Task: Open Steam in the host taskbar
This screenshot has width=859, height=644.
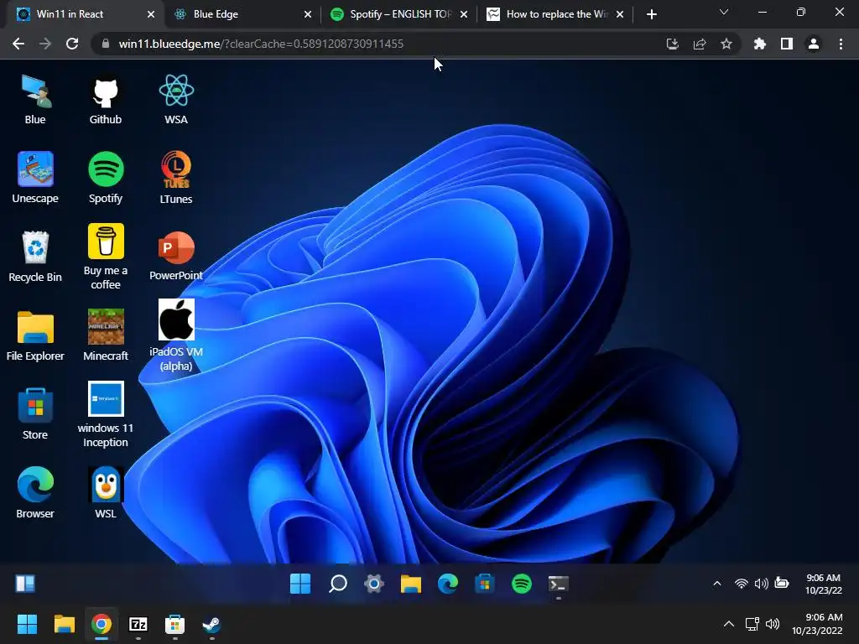Action: click(x=211, y=624)
